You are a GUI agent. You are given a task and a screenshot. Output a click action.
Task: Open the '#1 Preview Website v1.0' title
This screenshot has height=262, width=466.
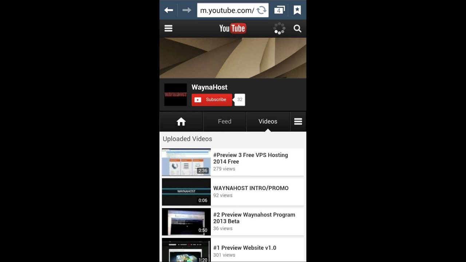[x=245, y=248]
